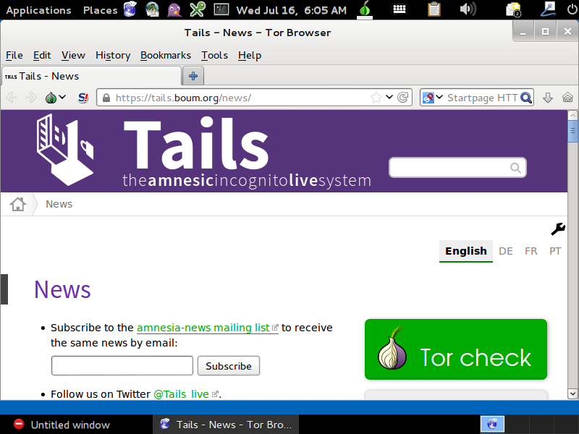
Task: Click the magnifier in the Startpage search box
Action: coord(526,98)
